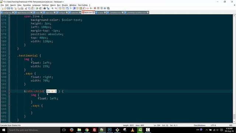
Task: Click the 'Ln : 594' status bar entry
Action: (157, 125)
